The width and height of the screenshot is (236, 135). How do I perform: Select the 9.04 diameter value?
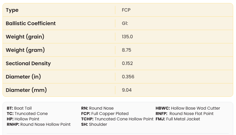coord(127,90)
